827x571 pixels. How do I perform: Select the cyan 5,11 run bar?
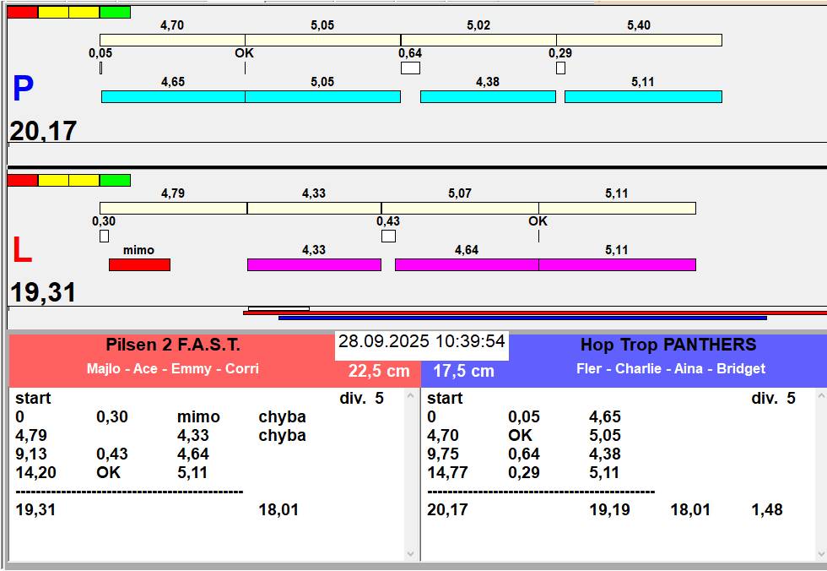643,96
